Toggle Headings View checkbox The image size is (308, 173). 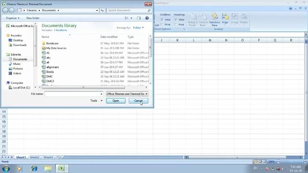coord(176,20)
